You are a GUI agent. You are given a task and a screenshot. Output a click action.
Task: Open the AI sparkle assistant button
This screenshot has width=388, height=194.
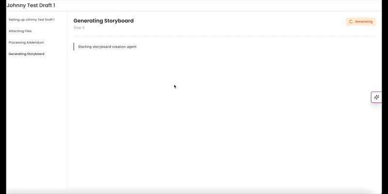point(376,97)
